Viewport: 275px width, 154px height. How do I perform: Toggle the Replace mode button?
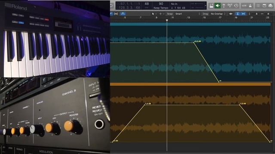tap(211, 6)
